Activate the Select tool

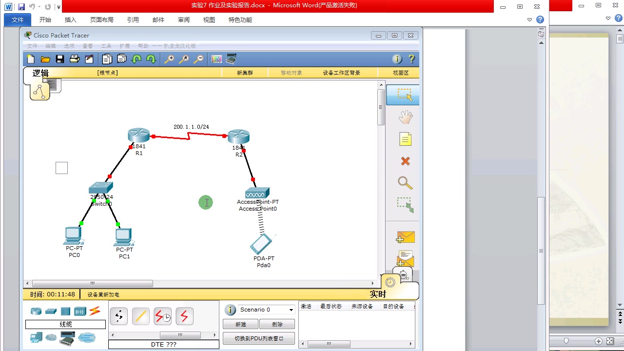[404, 95]
